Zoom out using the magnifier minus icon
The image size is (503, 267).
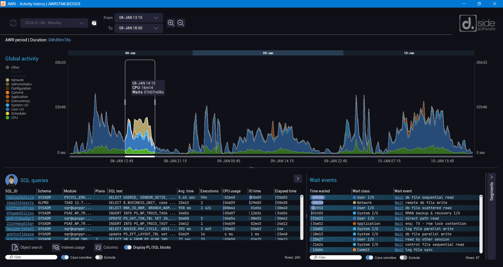click(181, 23)
